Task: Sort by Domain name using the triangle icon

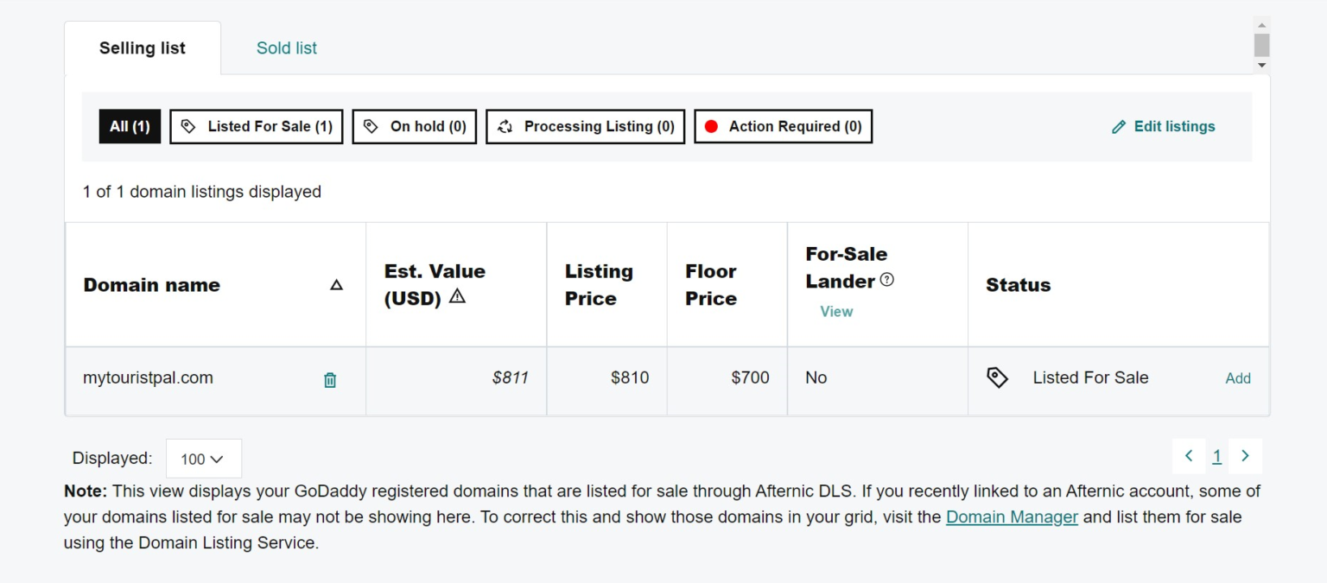Action: point(337,285)
